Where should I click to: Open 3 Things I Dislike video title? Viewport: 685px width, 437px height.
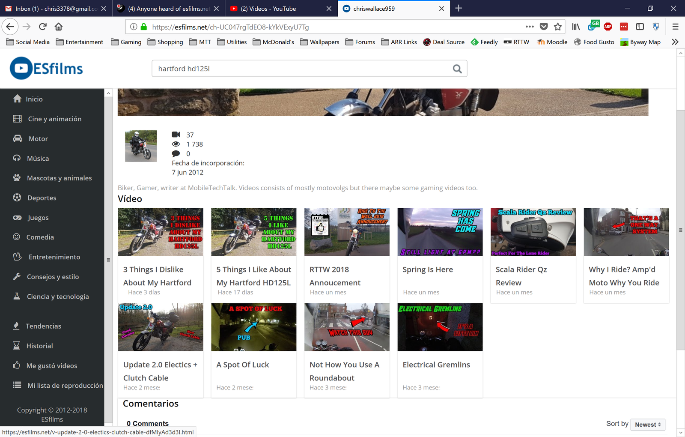click(157, 276)
